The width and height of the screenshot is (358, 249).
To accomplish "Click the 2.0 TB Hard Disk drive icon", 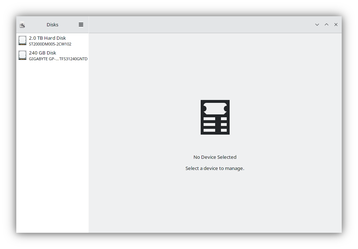I will coord(22,40).
